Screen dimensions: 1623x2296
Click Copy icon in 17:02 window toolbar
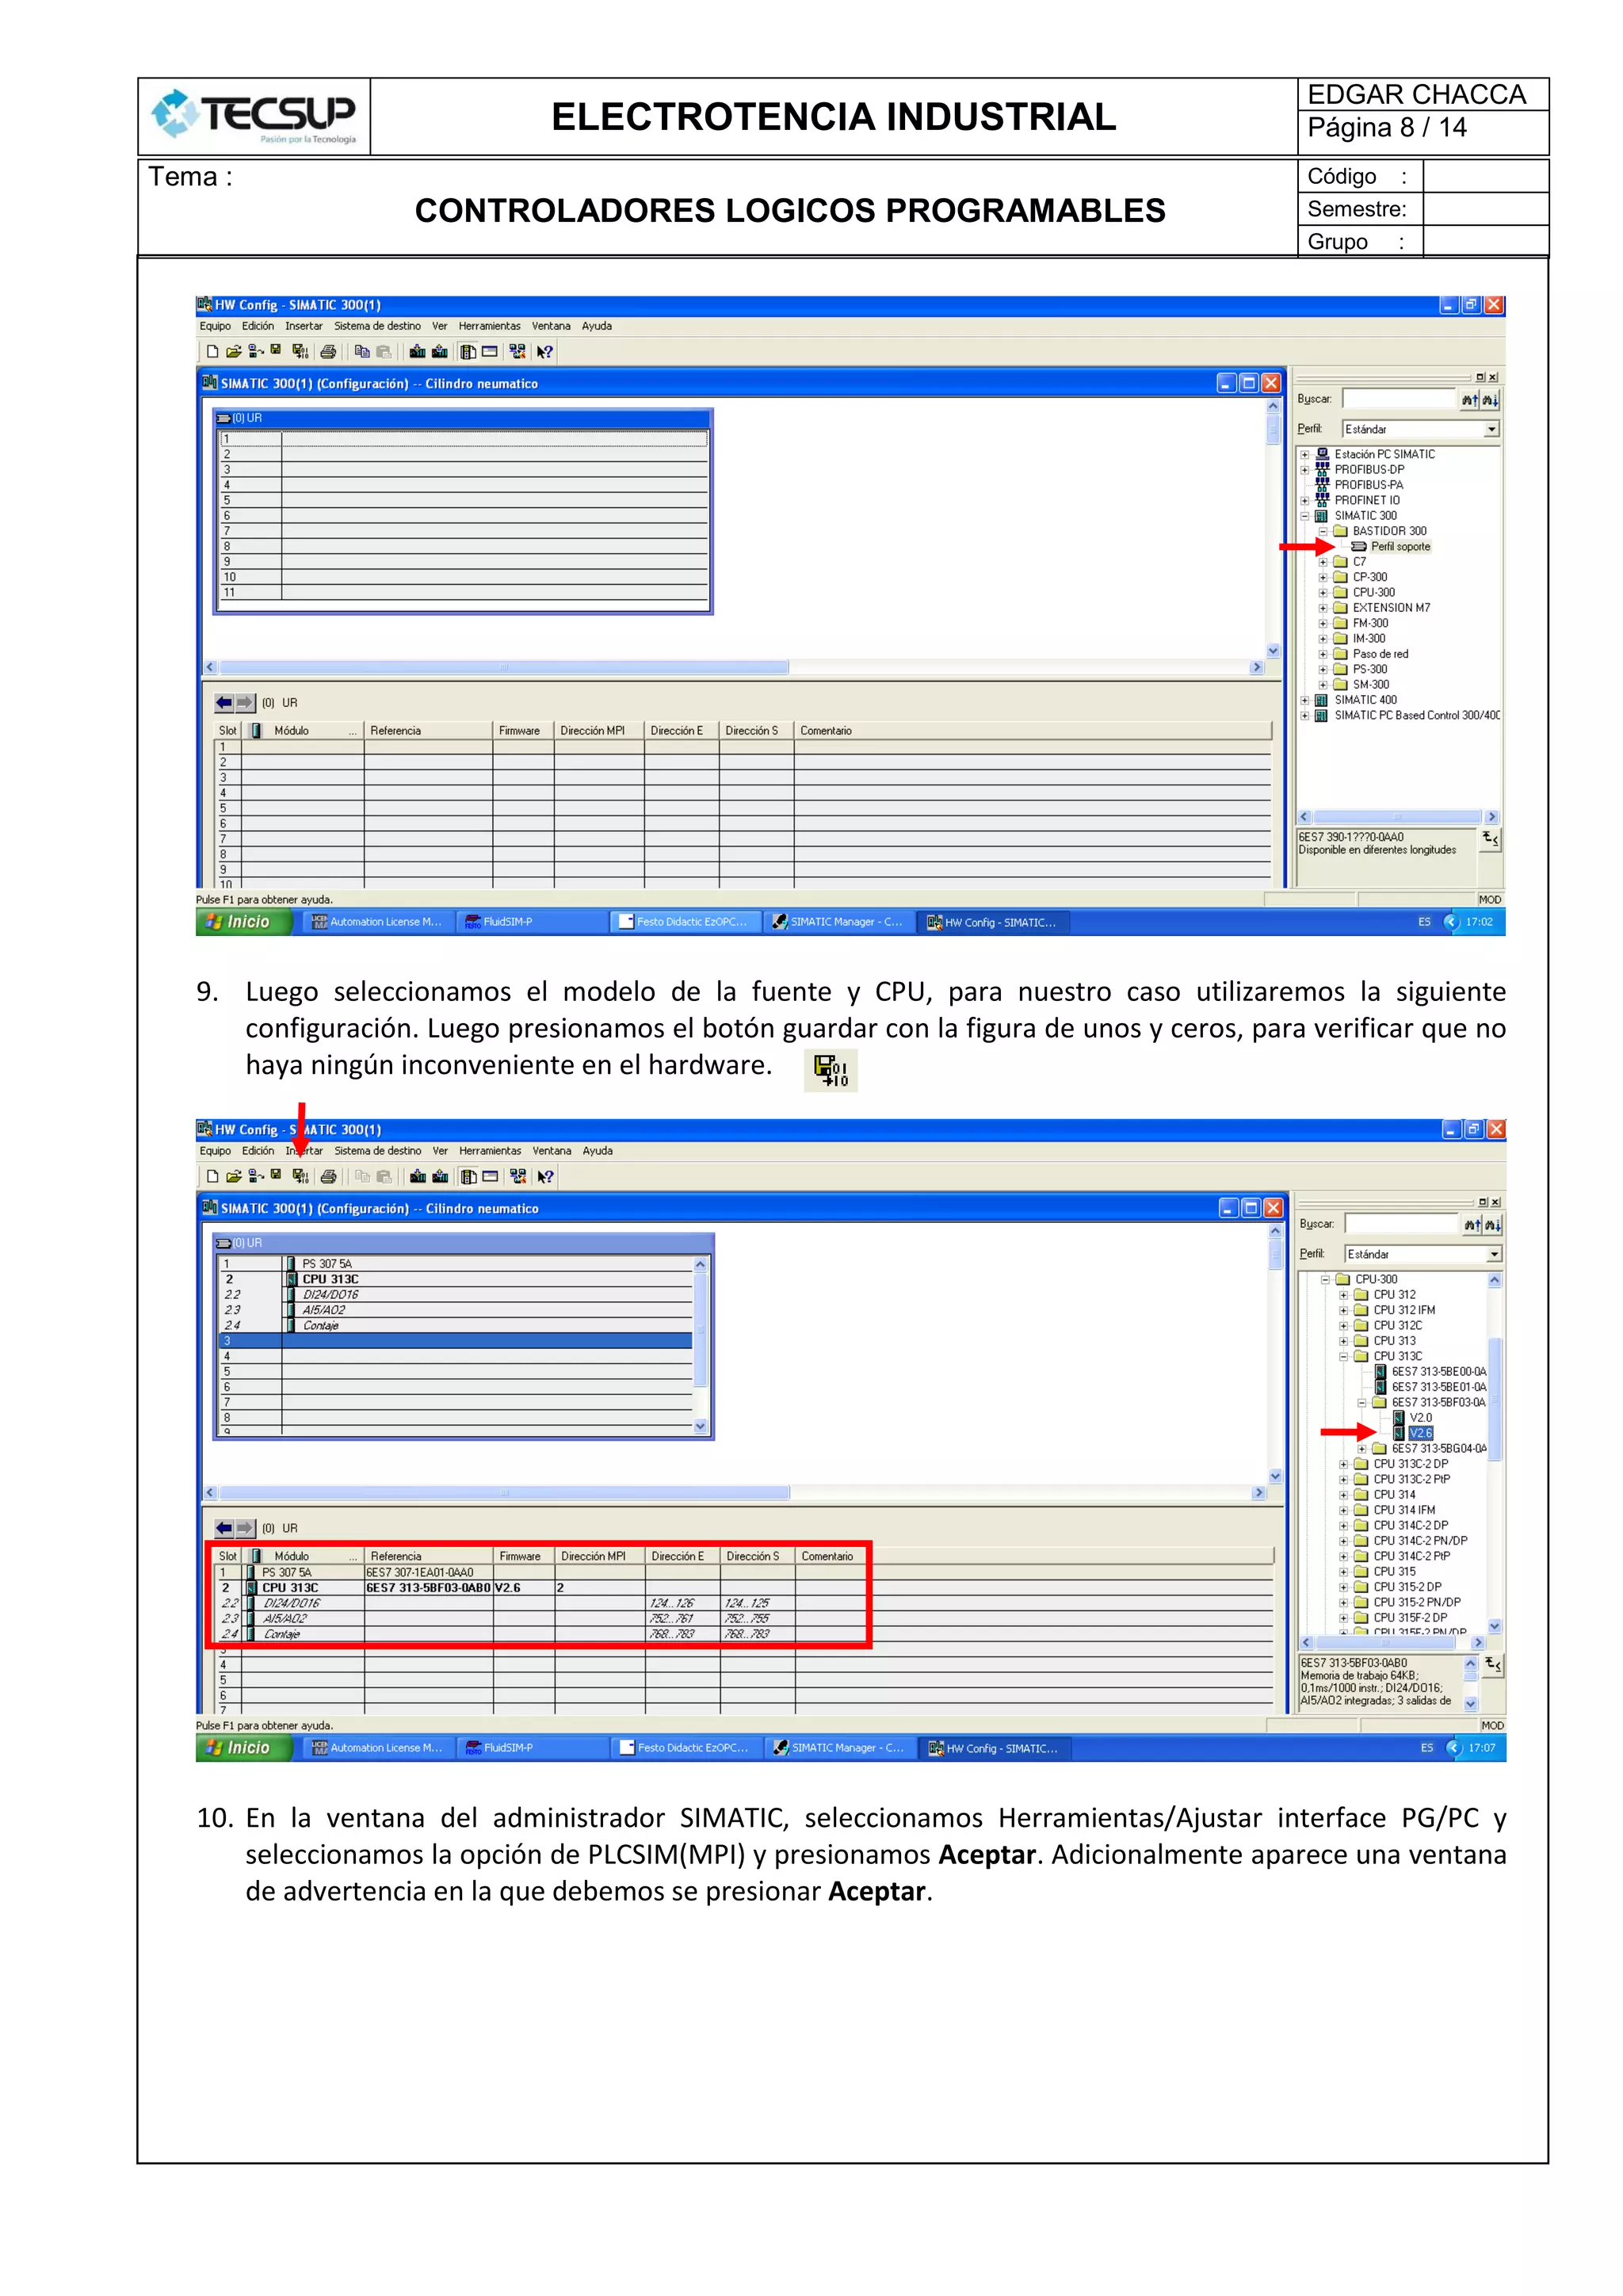(x=362, y=351)
